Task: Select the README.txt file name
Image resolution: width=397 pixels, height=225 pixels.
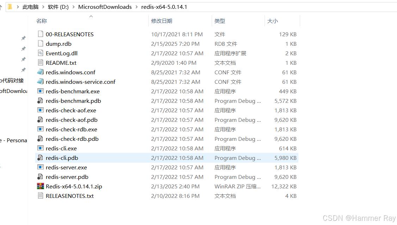Action: click(61, 63)
